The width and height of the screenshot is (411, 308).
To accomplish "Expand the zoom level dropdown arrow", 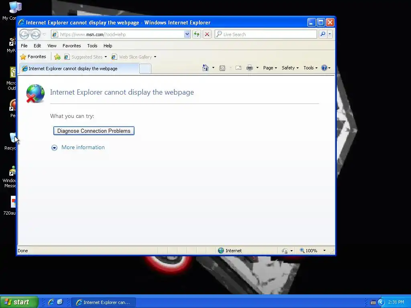I will (x=324, y=251).
